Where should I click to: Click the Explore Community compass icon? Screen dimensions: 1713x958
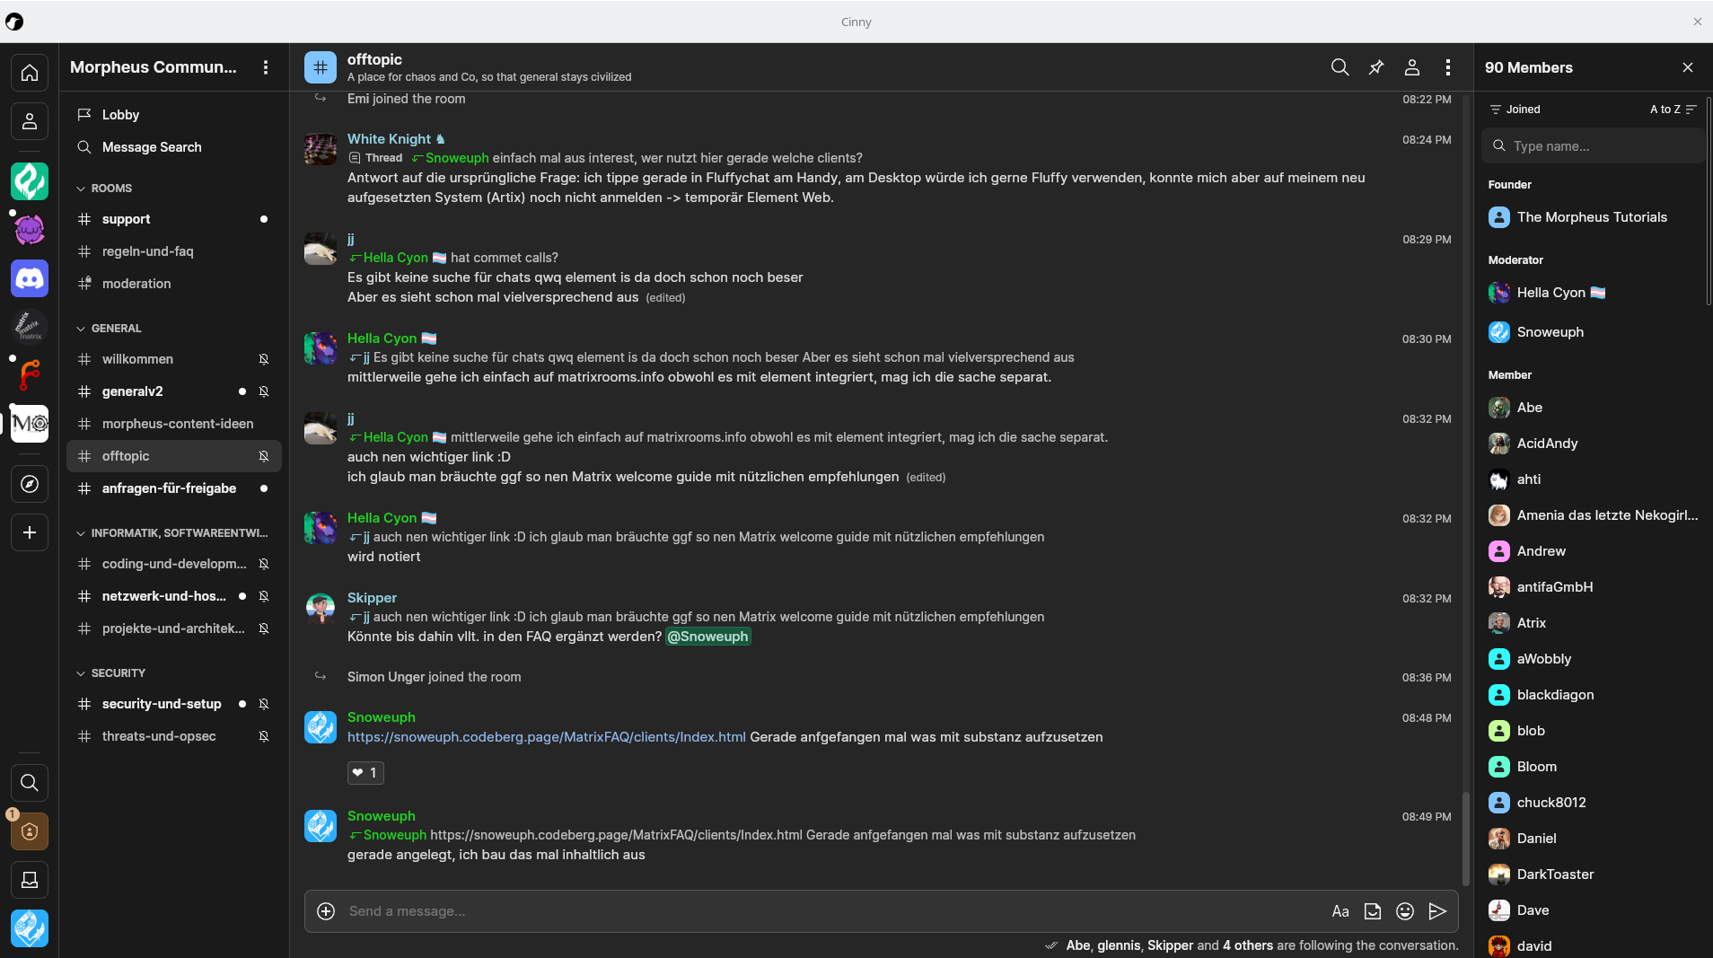(30, 484)
